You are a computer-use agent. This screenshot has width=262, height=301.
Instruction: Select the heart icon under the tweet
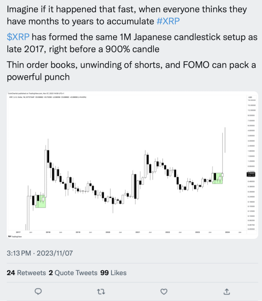coord(164,291)
